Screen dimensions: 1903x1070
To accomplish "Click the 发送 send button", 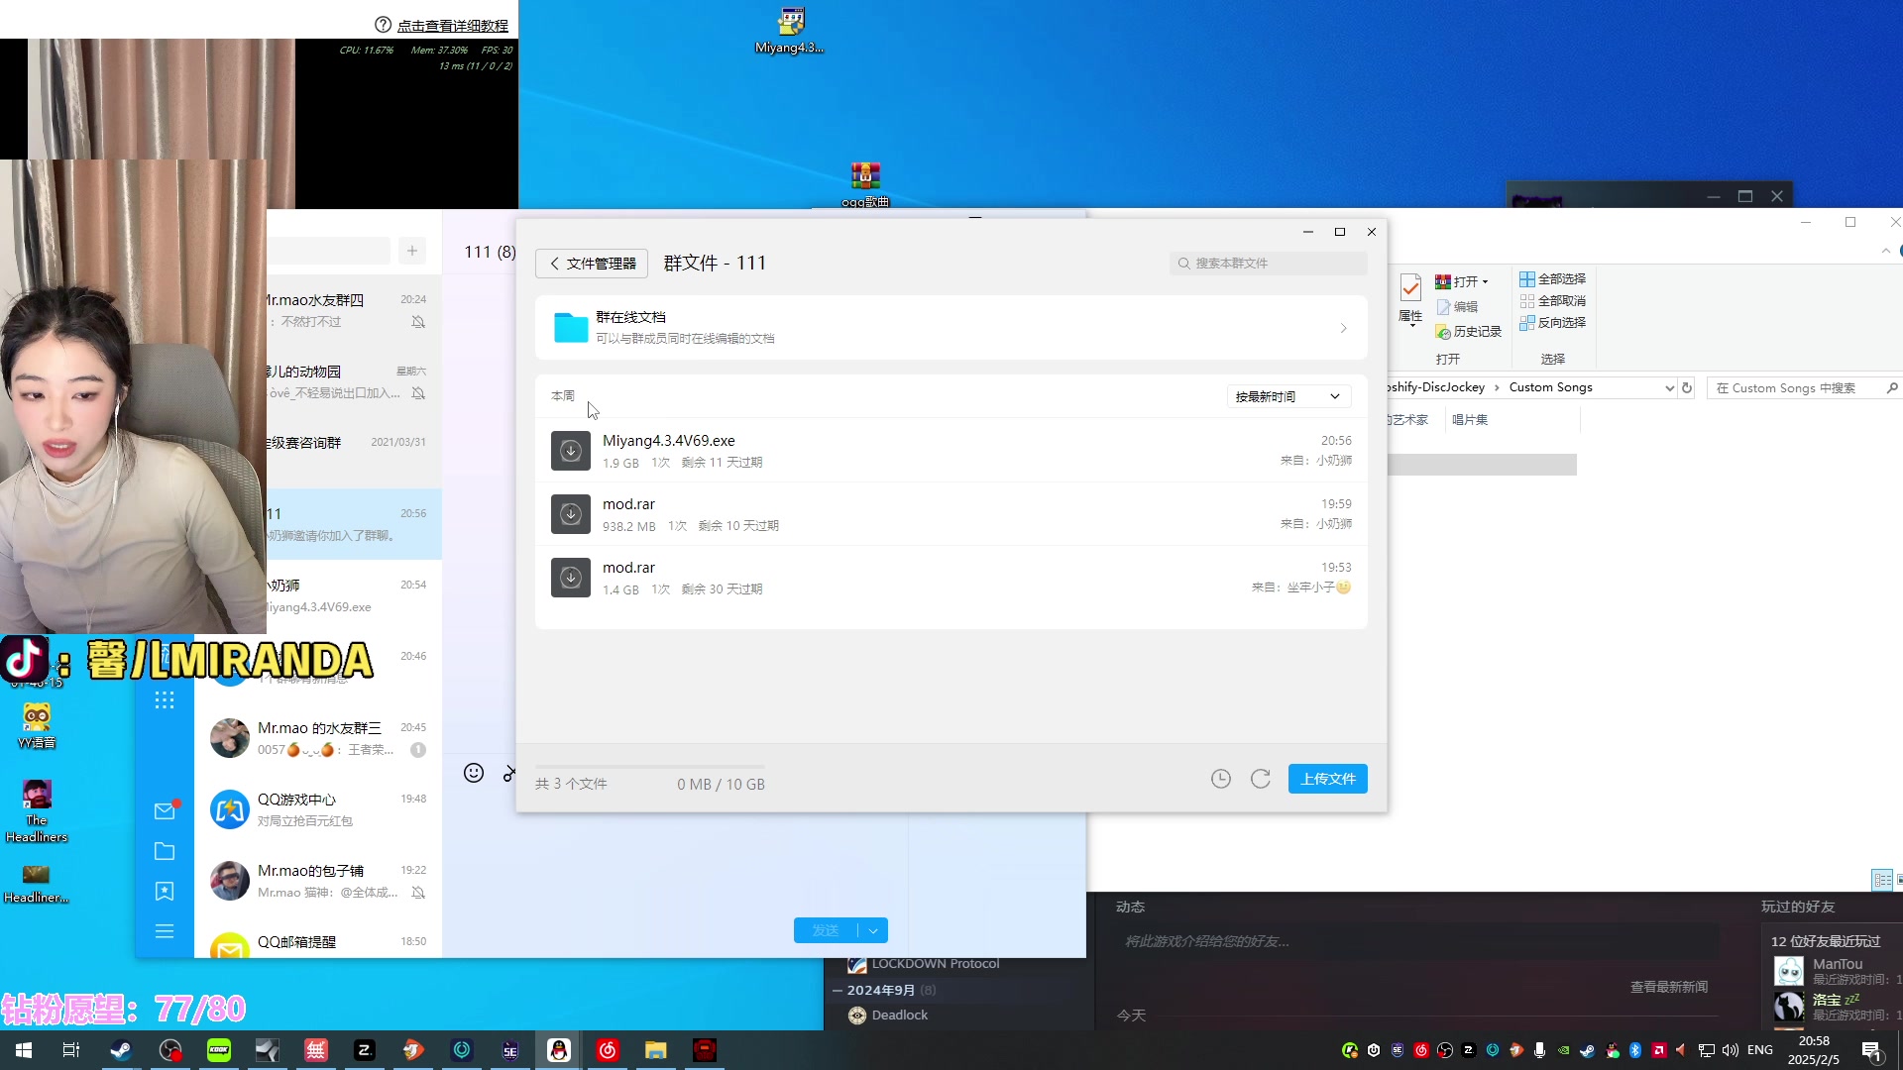I will 826,930.
